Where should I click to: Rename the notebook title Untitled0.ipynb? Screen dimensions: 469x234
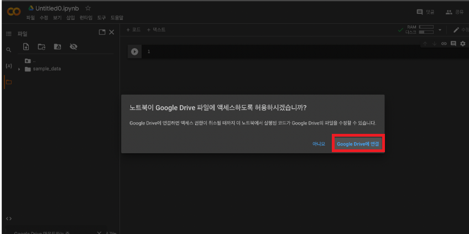57,8
